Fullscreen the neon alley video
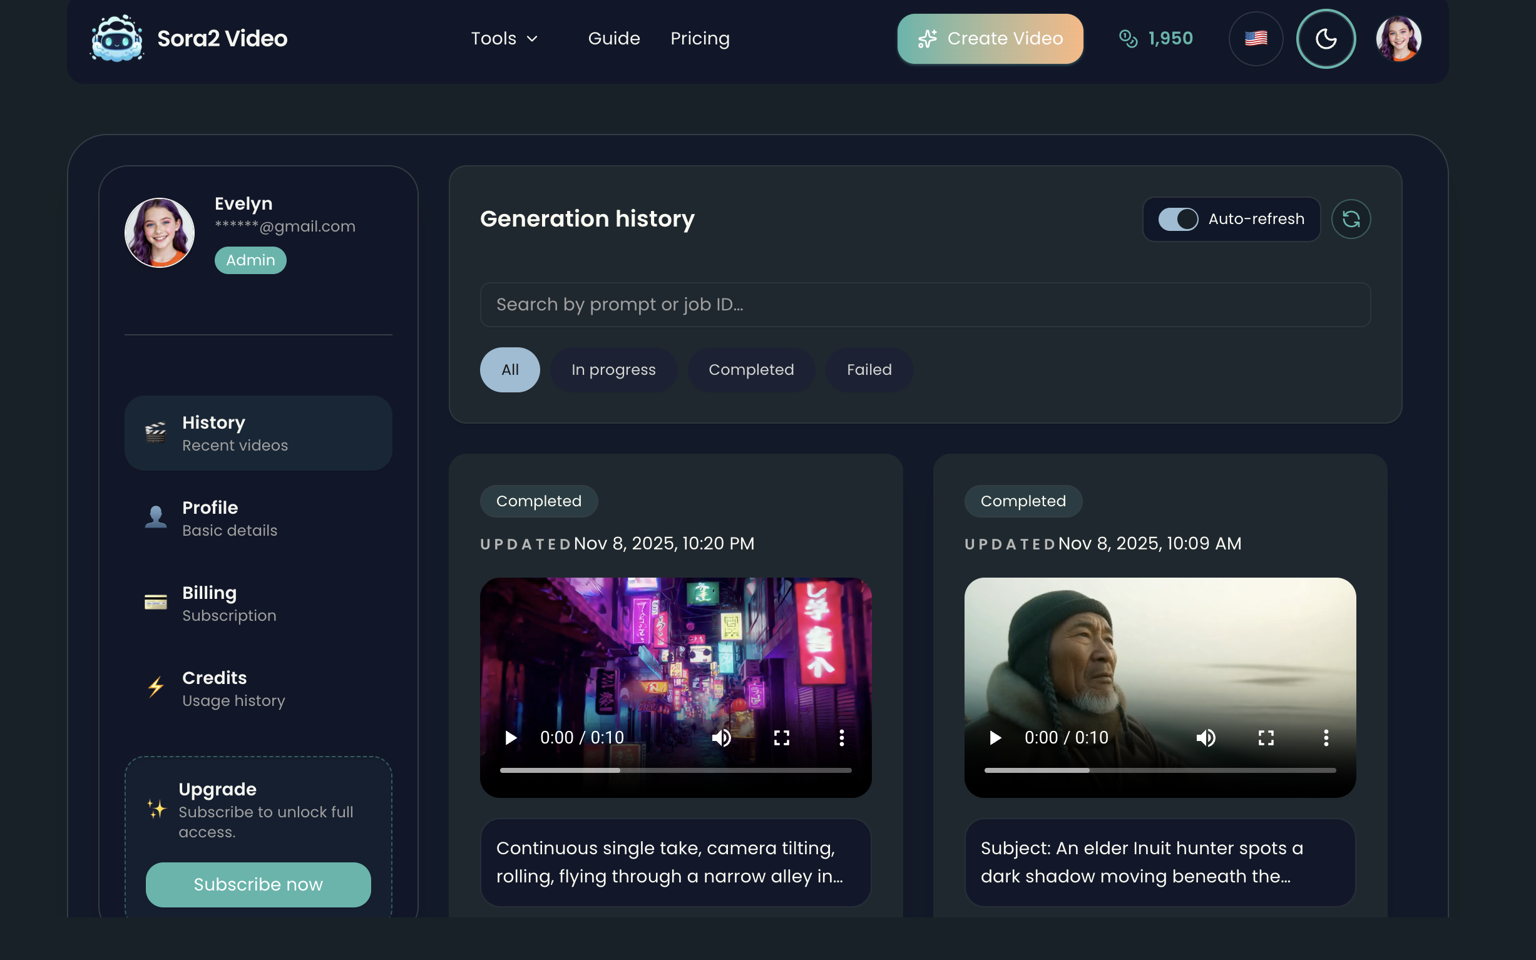This screenshot has width=1536, height=960. pyautogui.click(x=781, y=737)
